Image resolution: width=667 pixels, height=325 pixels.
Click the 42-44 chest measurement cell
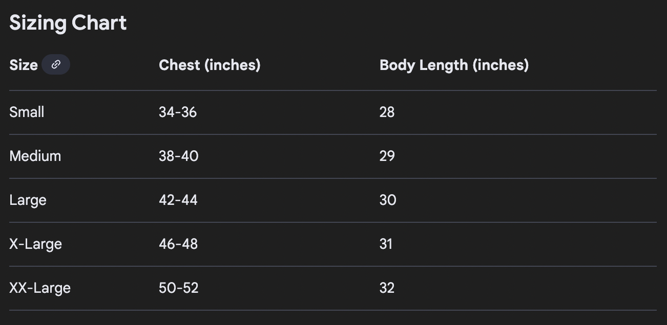point(178,200)
